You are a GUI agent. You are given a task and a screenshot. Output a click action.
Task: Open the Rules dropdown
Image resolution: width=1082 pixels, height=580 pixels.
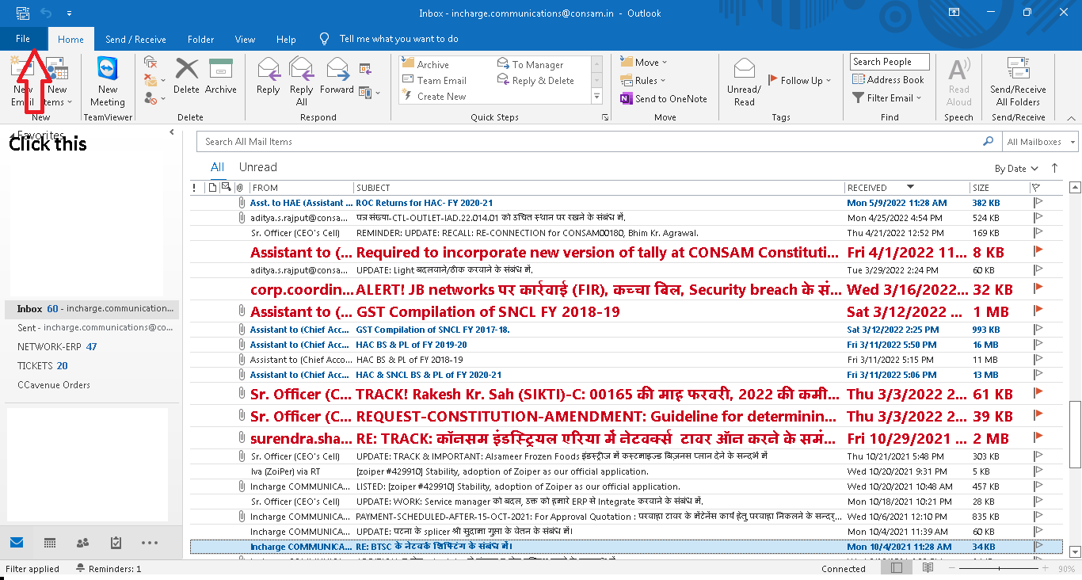tap(643, 81)
